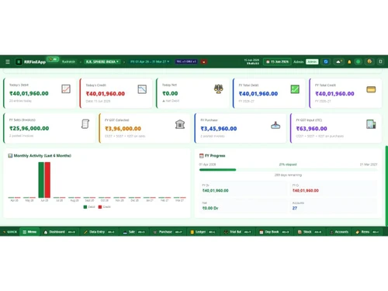Toggle the theme palette icon
This screenshot has height=291, width=388.
click(369, 61)
